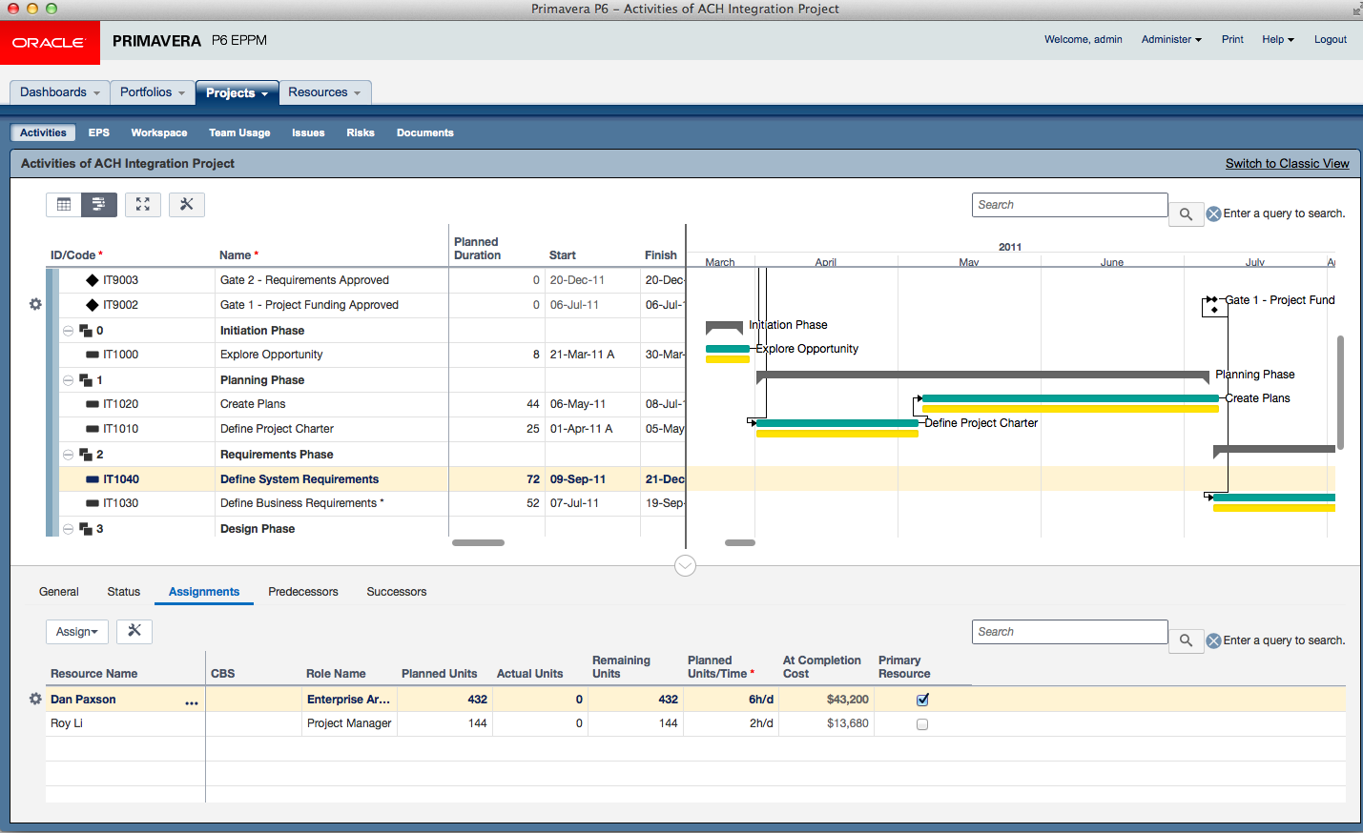Open the Help dropdown menu
The width and height of the screenshot is (1363, 833).
click(1278, 39)
